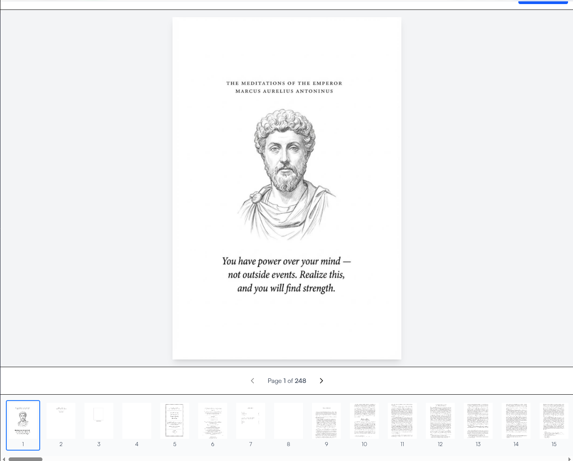
Task: Select the thumbnail for page 5 title page
Action: [175, 420]
